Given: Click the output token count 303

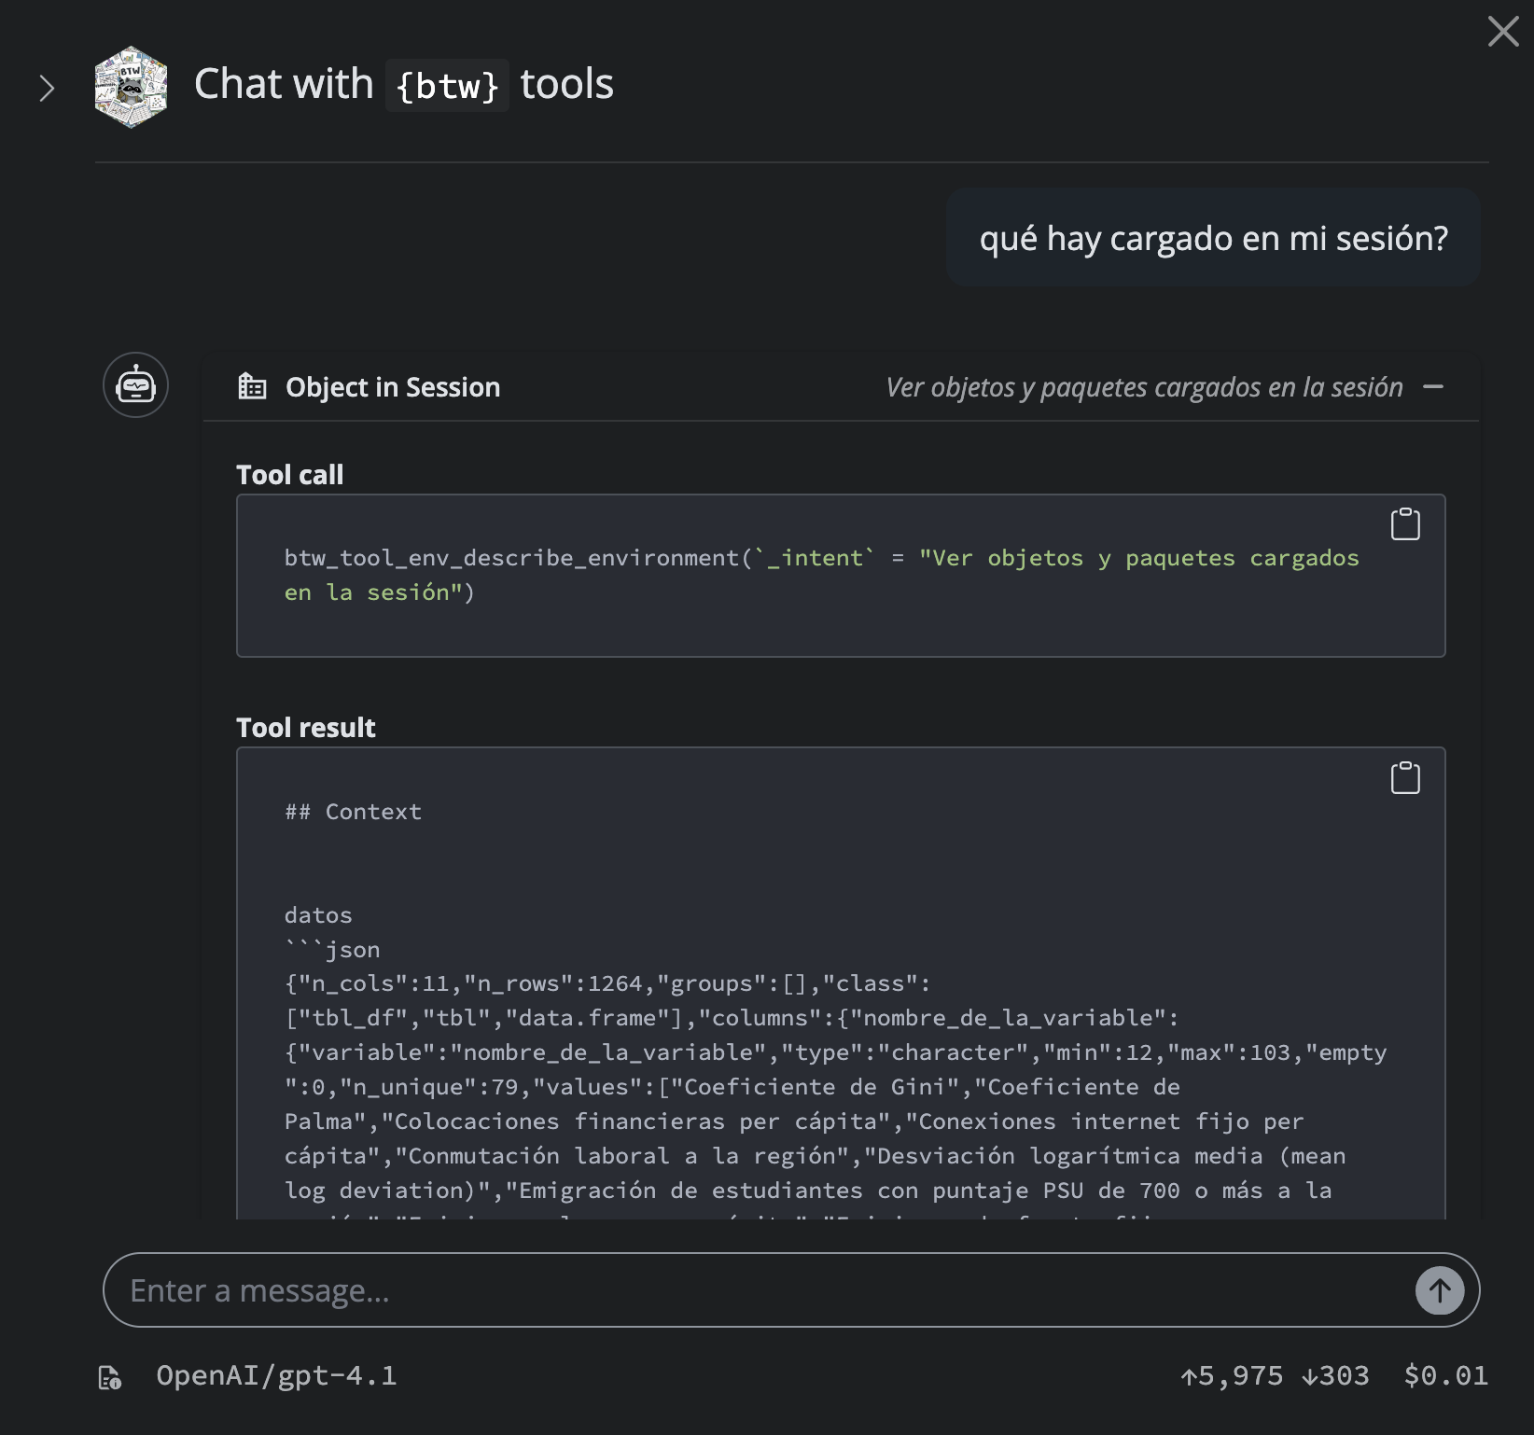Looking at the screenshot, I should (1335, 1375).
